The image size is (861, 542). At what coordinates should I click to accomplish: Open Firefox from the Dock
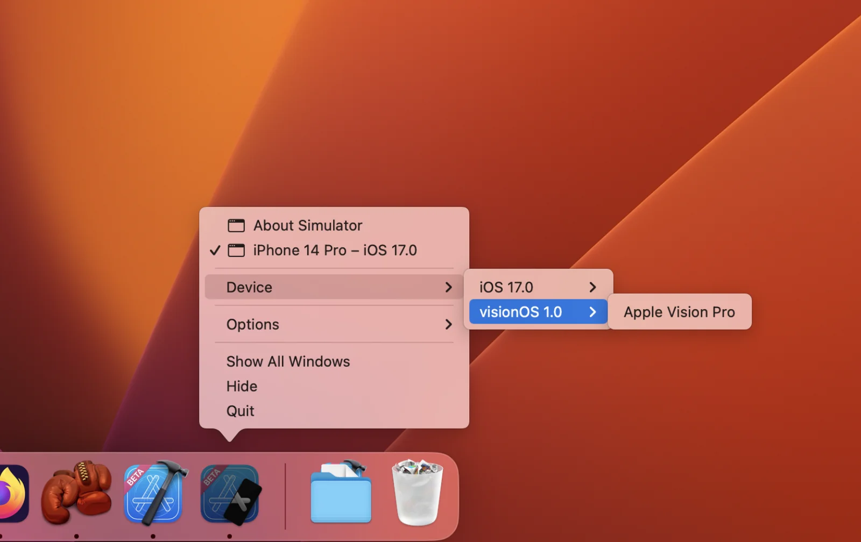click(x=13, y=495)
